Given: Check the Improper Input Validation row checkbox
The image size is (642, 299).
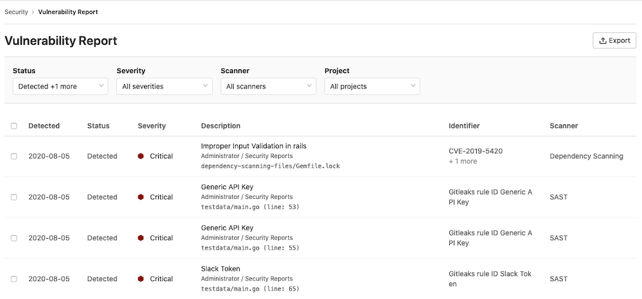Looking at the screenshot, I should [14, 157].
